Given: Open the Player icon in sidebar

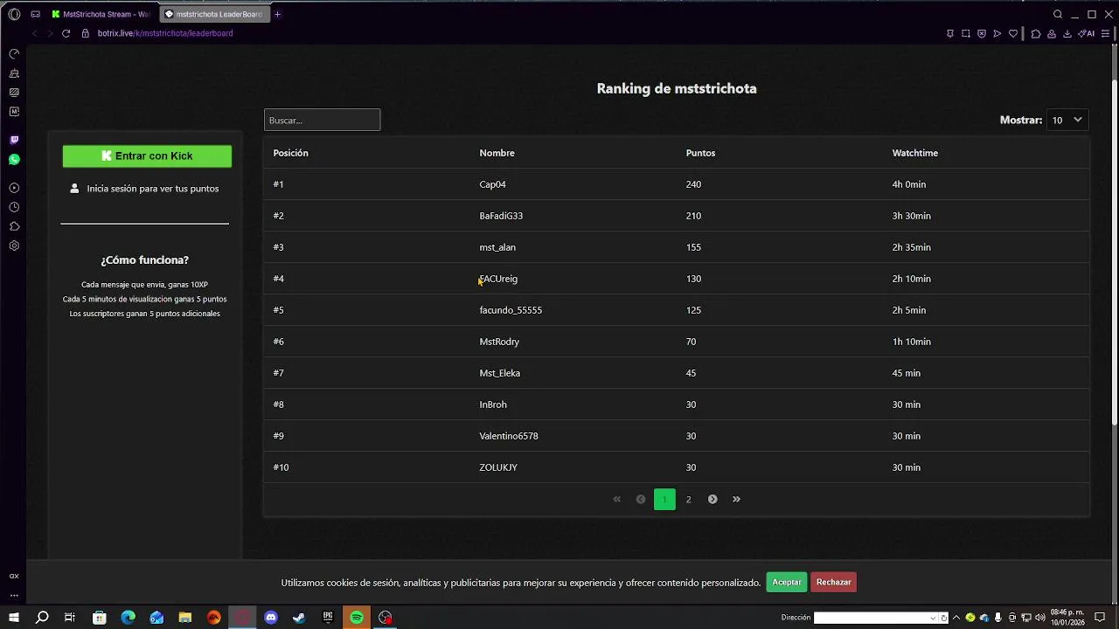Looking at the screenshot, I should point(14,188).
